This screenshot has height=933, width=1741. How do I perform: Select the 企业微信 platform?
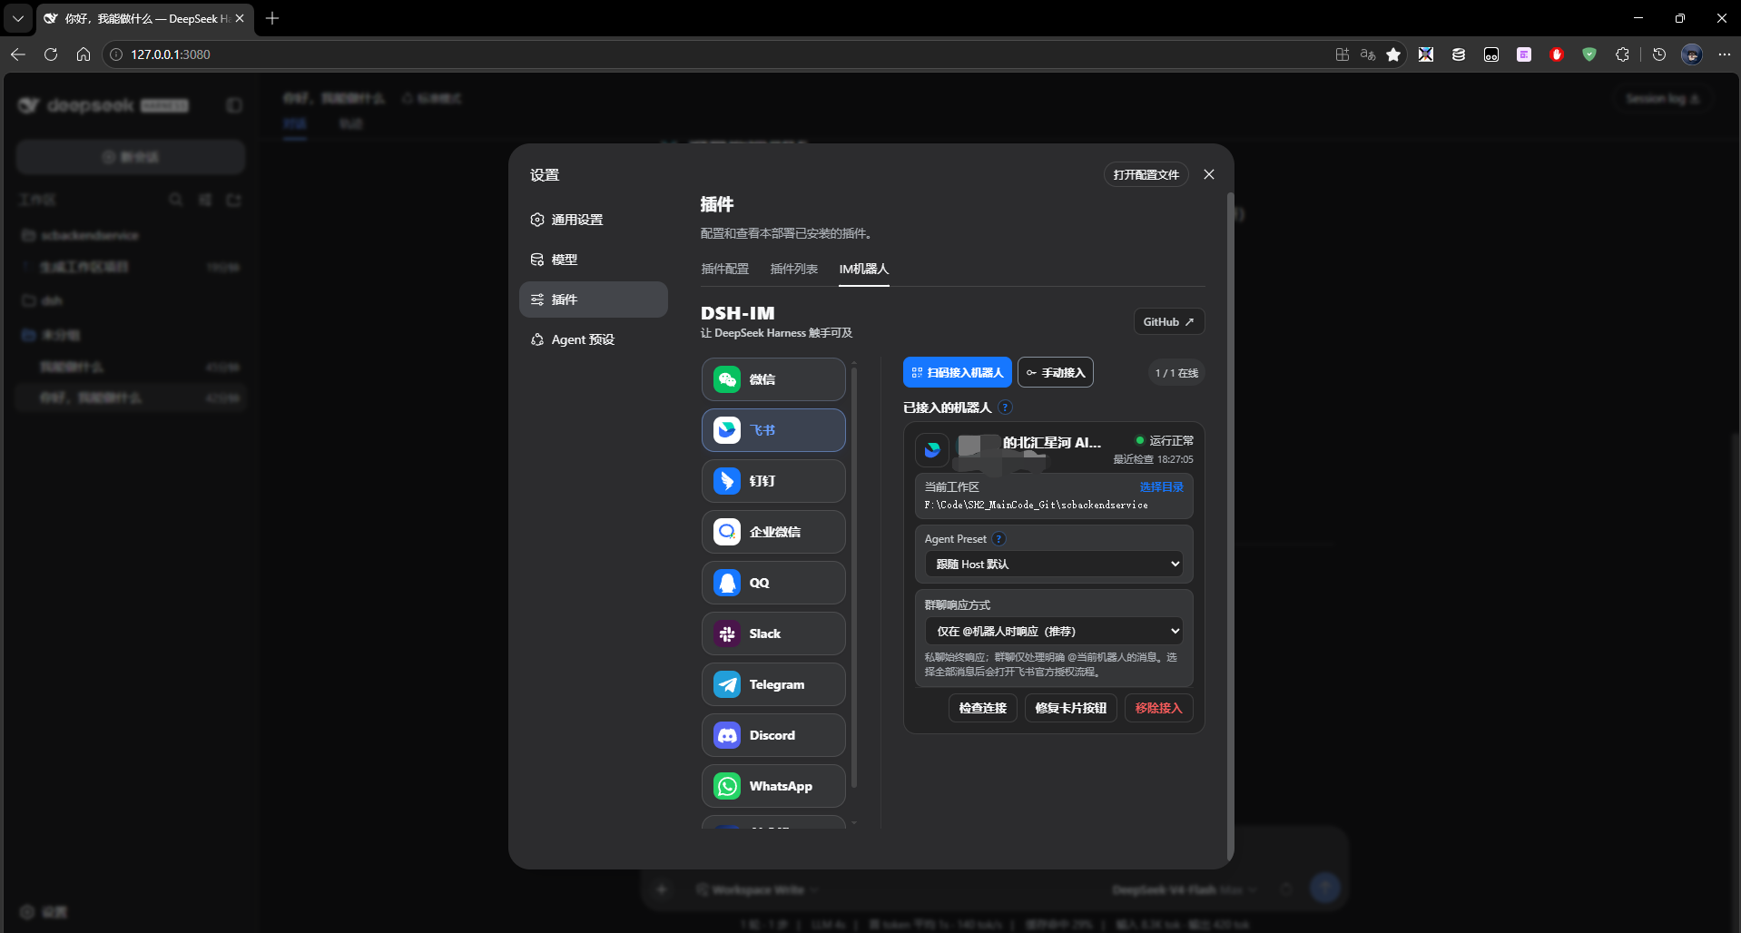(773, 532)
